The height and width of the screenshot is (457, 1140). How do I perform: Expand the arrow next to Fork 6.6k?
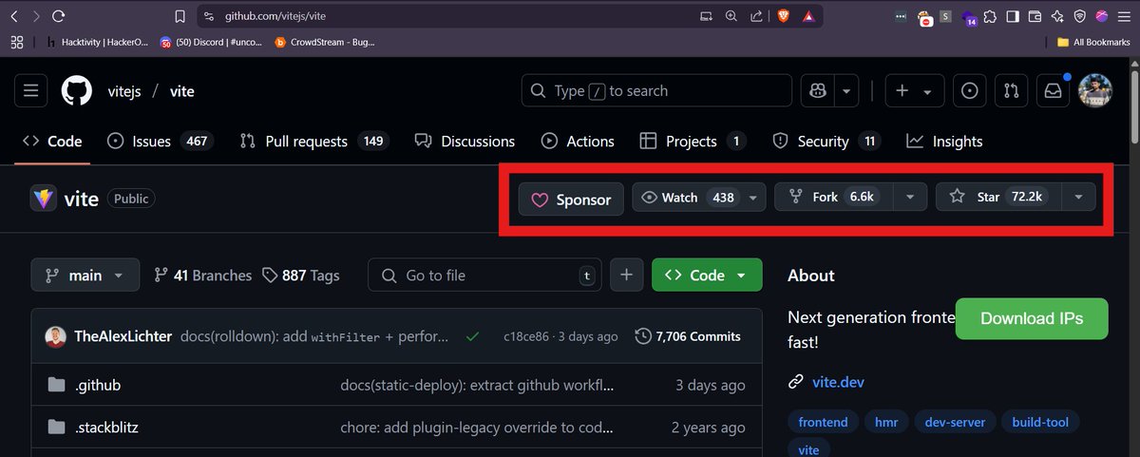pyautogui.click(x=910, y=198)
